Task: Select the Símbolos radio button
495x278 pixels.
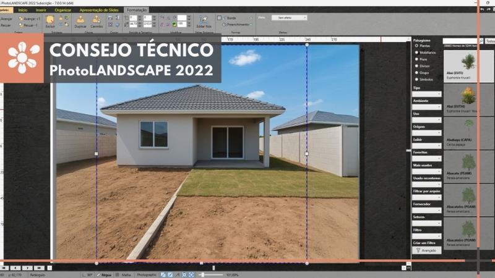Action: coord(416,79)
